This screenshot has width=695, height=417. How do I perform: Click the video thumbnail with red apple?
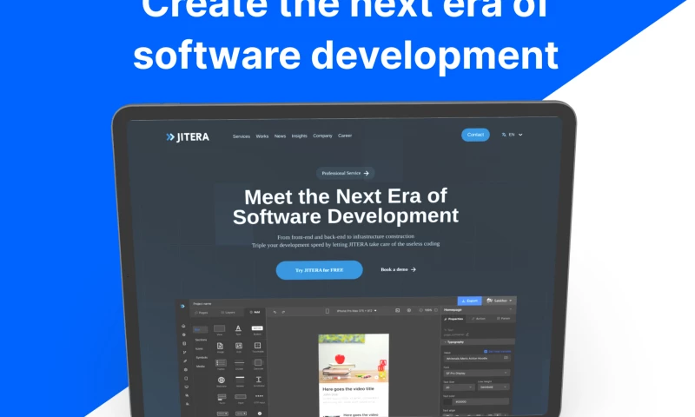354,359
